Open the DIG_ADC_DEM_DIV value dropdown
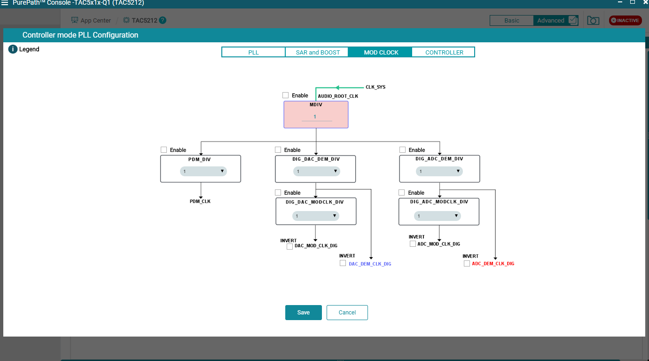Viewport: 649px width, 361px height. 439,172
